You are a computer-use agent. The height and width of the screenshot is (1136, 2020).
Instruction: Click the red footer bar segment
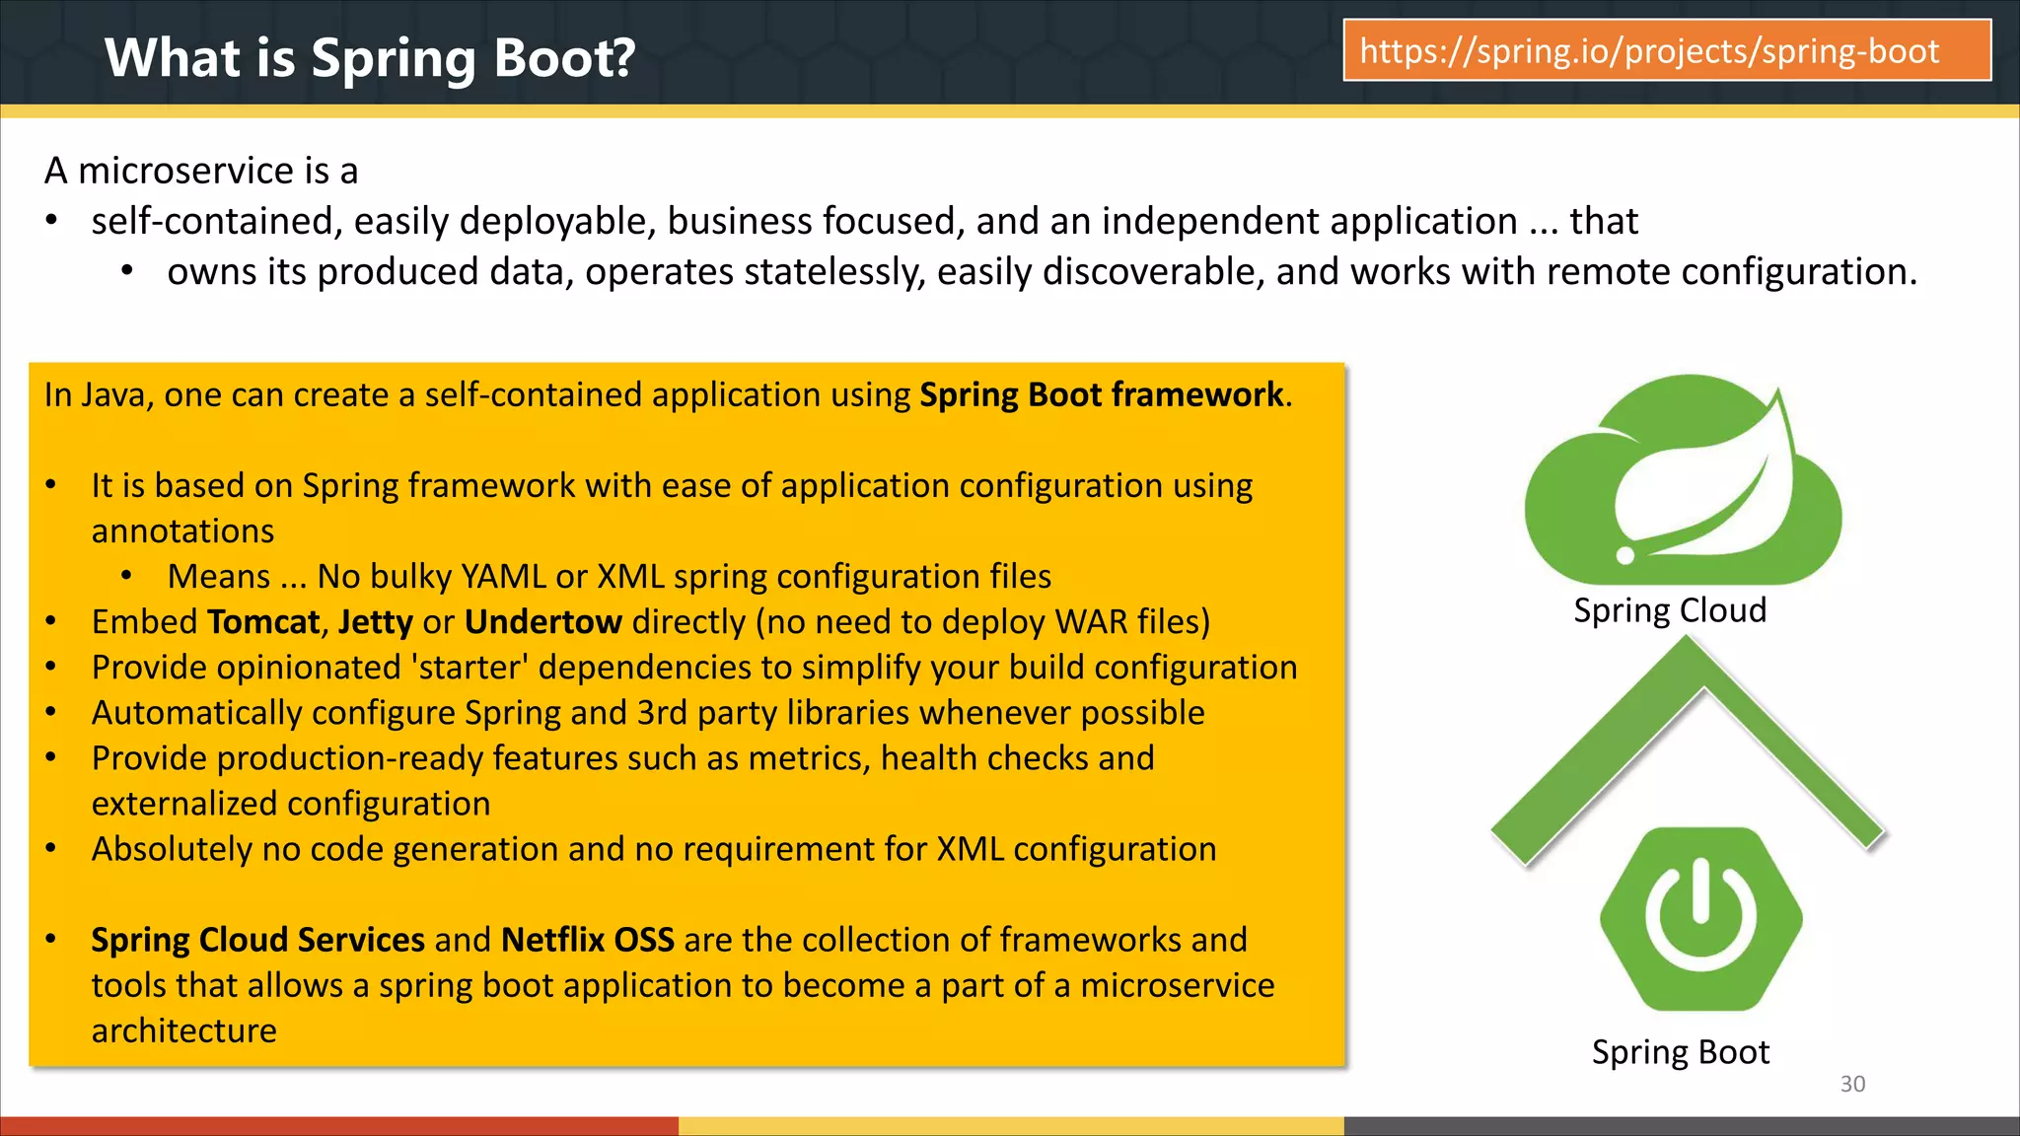(x=338, y=1125)
